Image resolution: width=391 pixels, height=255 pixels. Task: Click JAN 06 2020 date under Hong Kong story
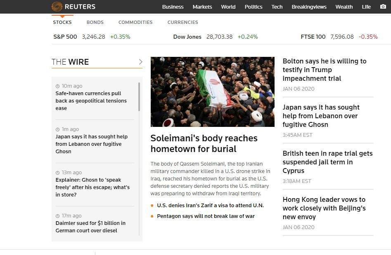299,227
